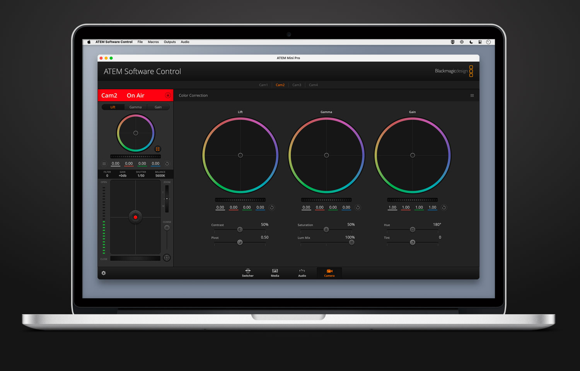Open the Macros menu in the menu bar
Screen dimensions: 580x371
pos(153,42)
